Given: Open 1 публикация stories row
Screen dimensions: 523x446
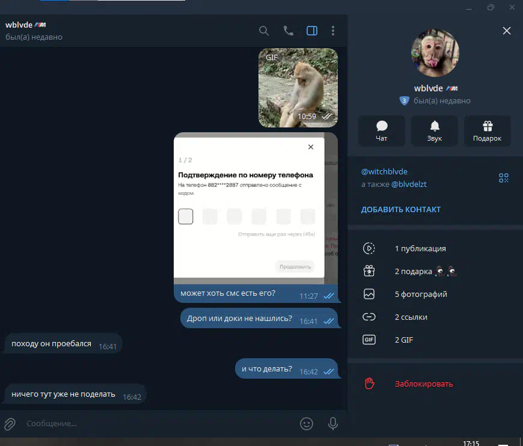Looking at the screenshot, I should click(x=435, y=248).
